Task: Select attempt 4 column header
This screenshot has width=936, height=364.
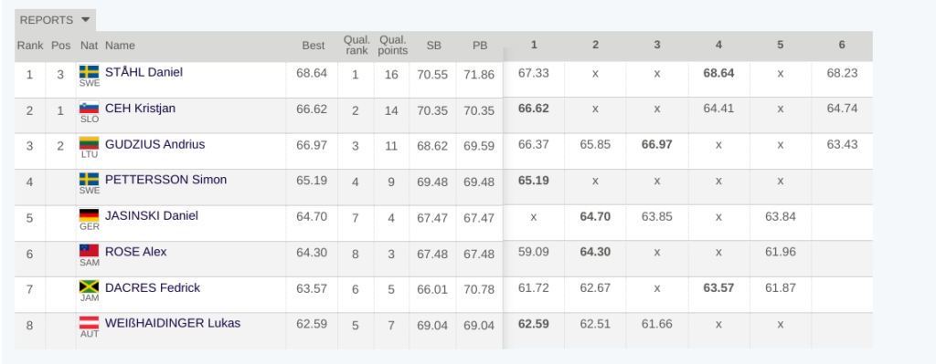Action: pyautogui.click(x=718, y=45)
